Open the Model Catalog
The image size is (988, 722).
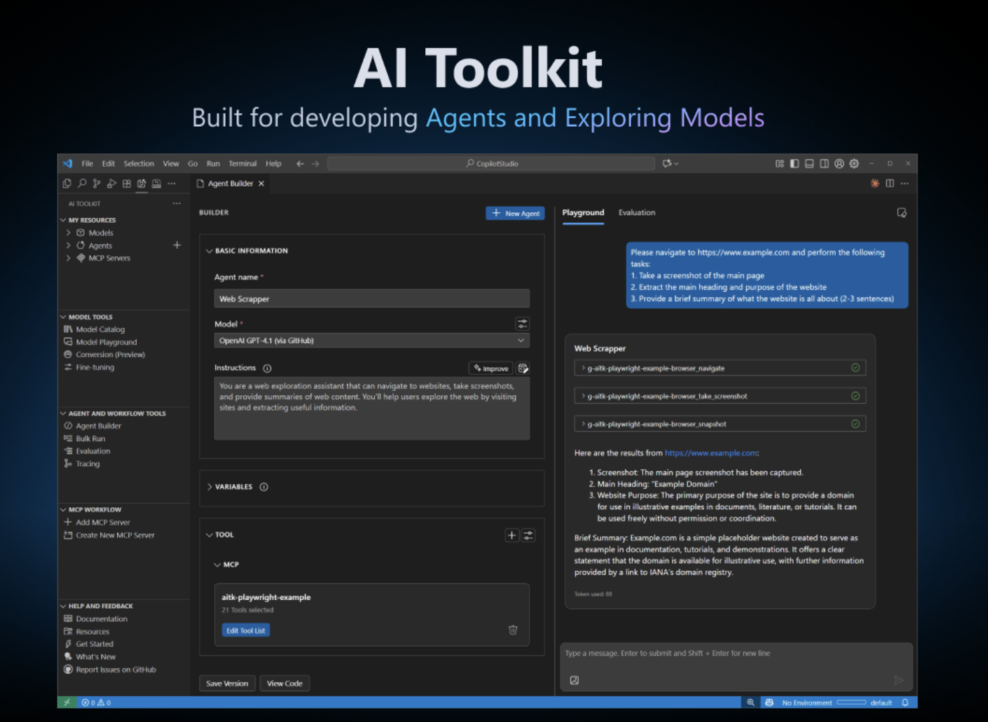(x=100, y=329)
